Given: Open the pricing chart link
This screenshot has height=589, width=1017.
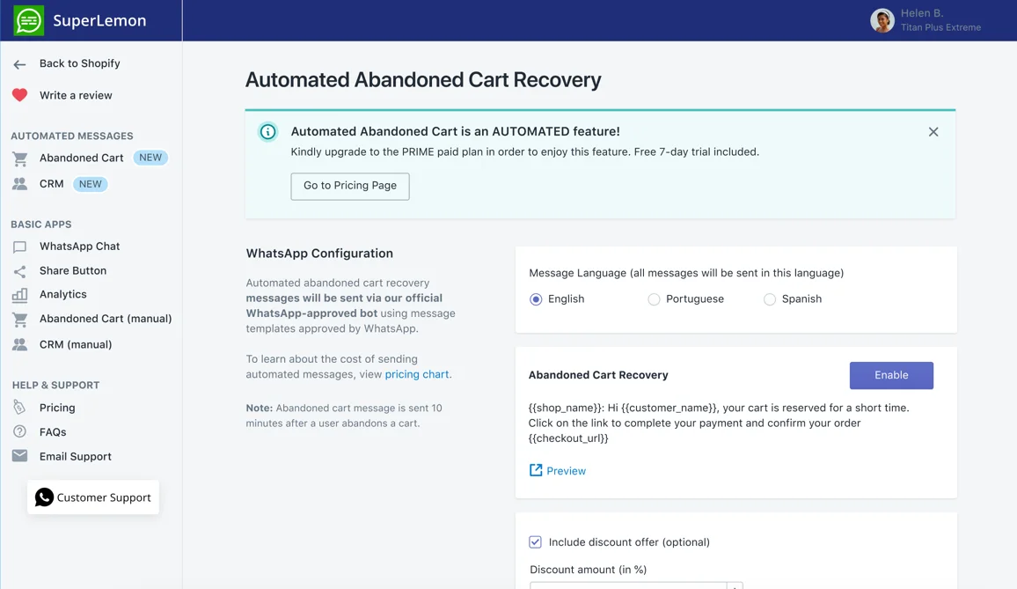Looking at the screenshot, I should (417, 374).
